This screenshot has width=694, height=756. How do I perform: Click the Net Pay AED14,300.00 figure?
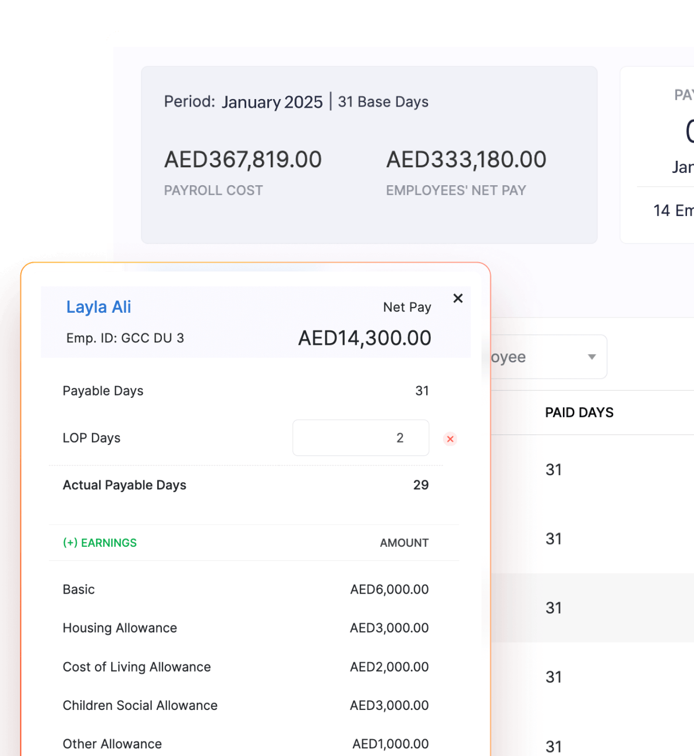point(364,338)
